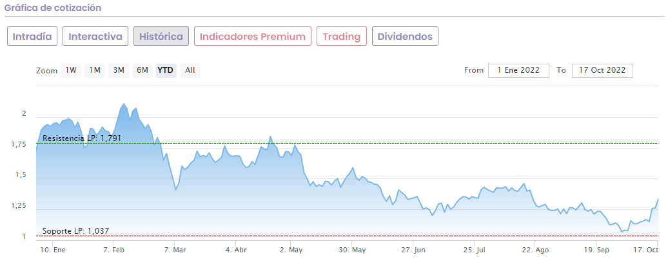This screenshot has width=668, height=262.
Task: Go to the Trading tab
Action: pos(342,36)
